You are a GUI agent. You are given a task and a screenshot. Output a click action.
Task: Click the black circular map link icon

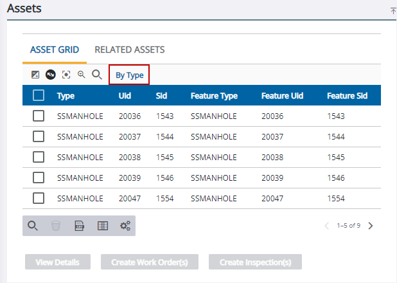(x=51, y=75)
